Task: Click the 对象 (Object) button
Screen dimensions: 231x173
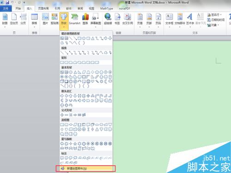Action: tap(213, 25)
